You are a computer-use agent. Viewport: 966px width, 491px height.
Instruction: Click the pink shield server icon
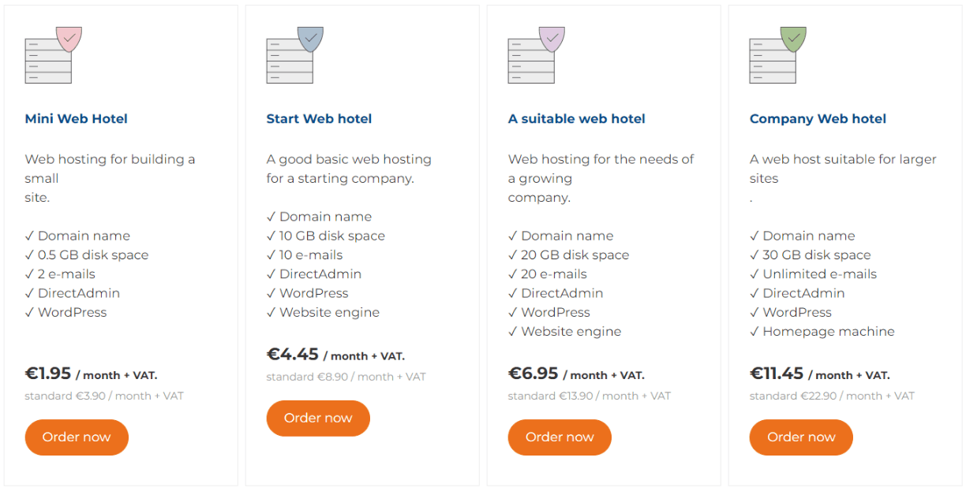pos(54,55)
